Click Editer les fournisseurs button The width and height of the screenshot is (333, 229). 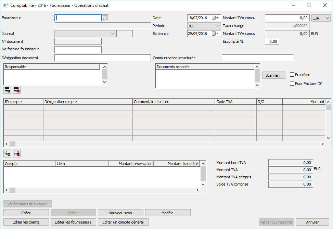[73, 222]
